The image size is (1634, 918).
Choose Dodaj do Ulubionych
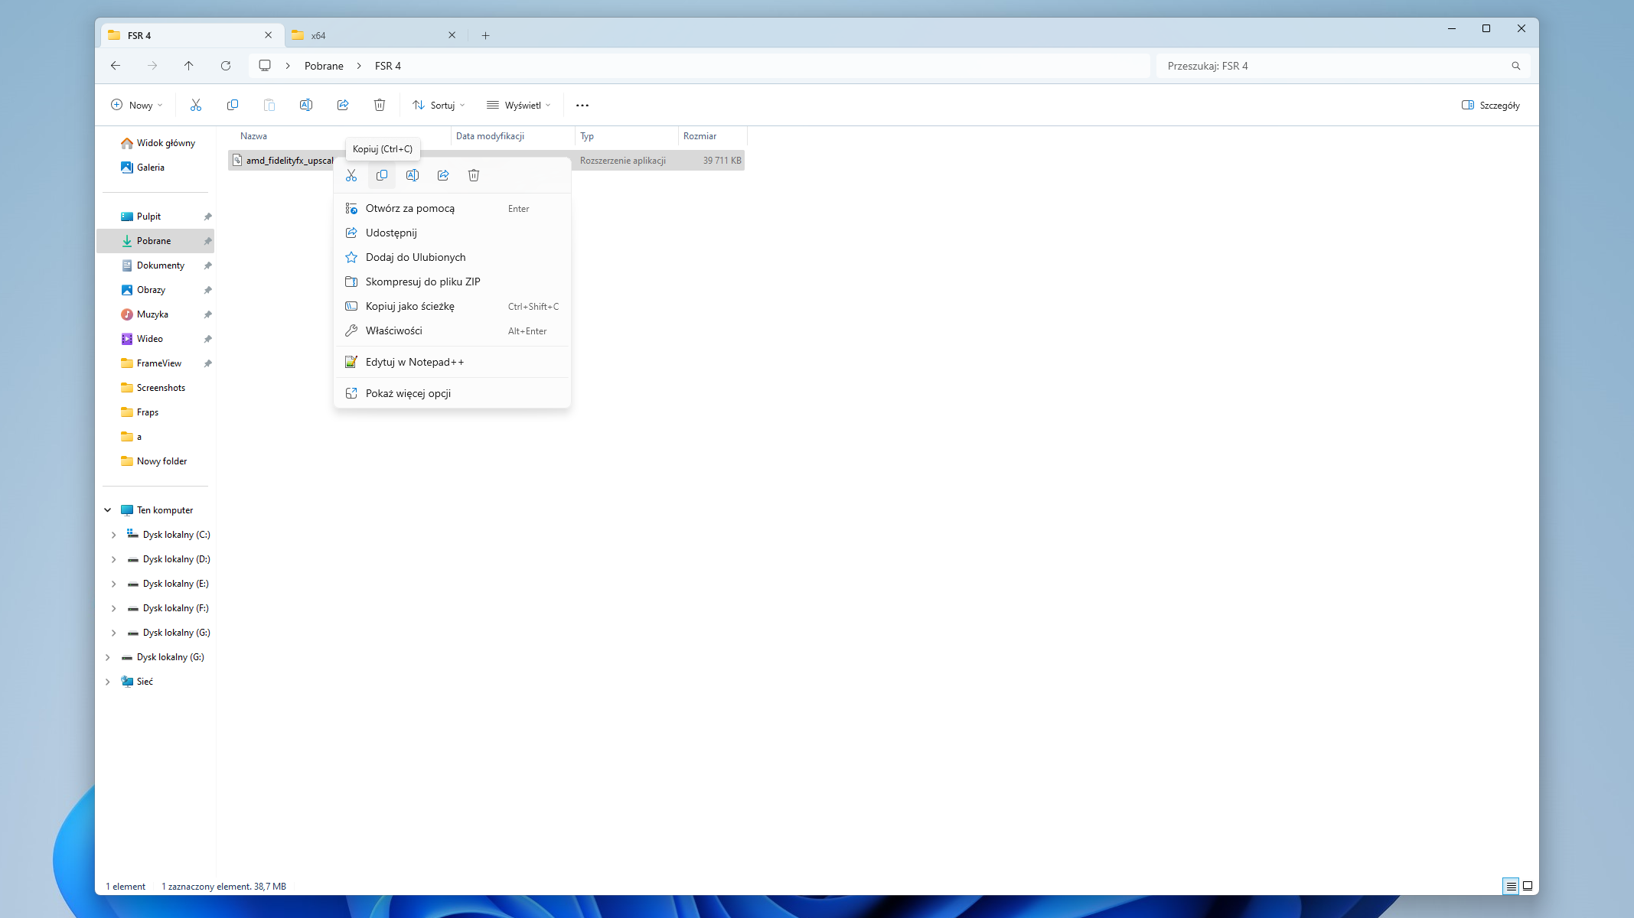[452, 257]
